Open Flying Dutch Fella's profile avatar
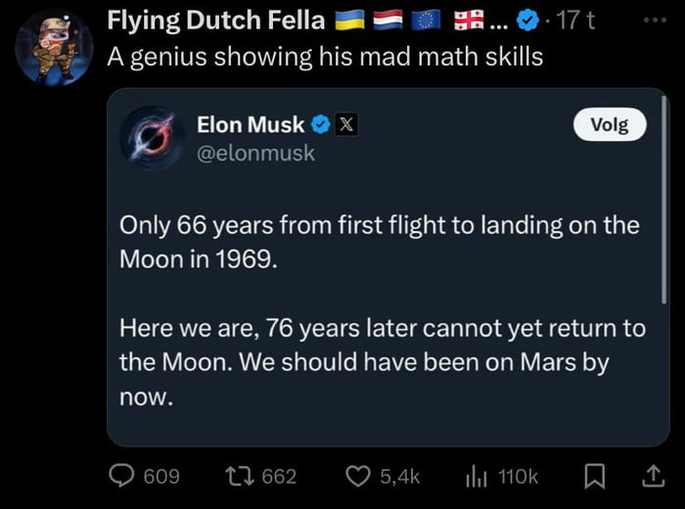Image resolution: width=685 pixels, height=509 pixels. (54, 47)
